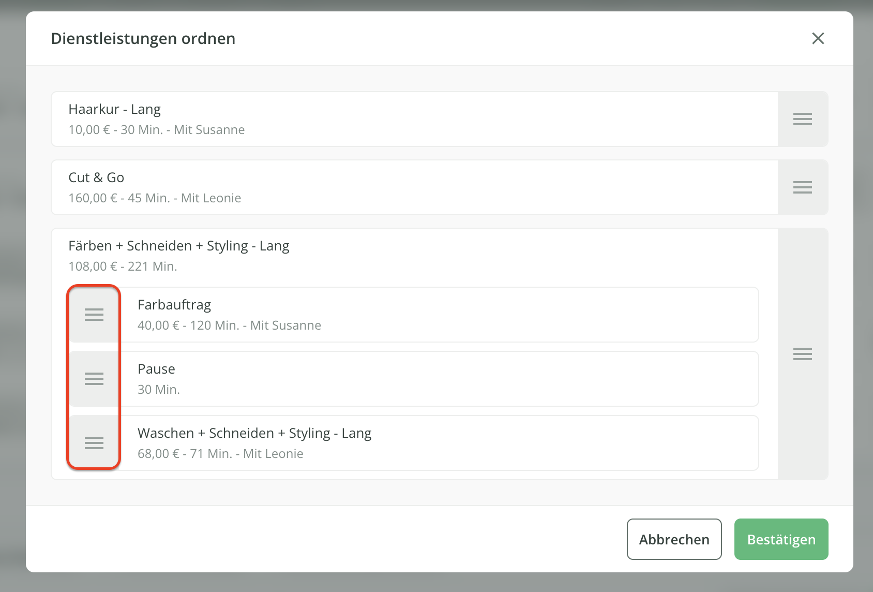The image size is (873, 592).
Task: Click the Färben + Schneiden + Styling - Lang title
Action: coord(178,246)
